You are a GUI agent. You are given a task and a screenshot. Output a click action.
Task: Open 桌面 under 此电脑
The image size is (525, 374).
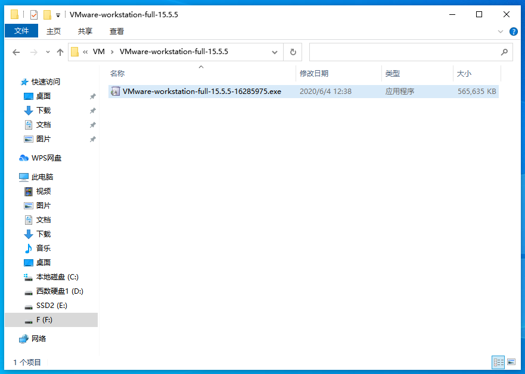pos(43,263)
